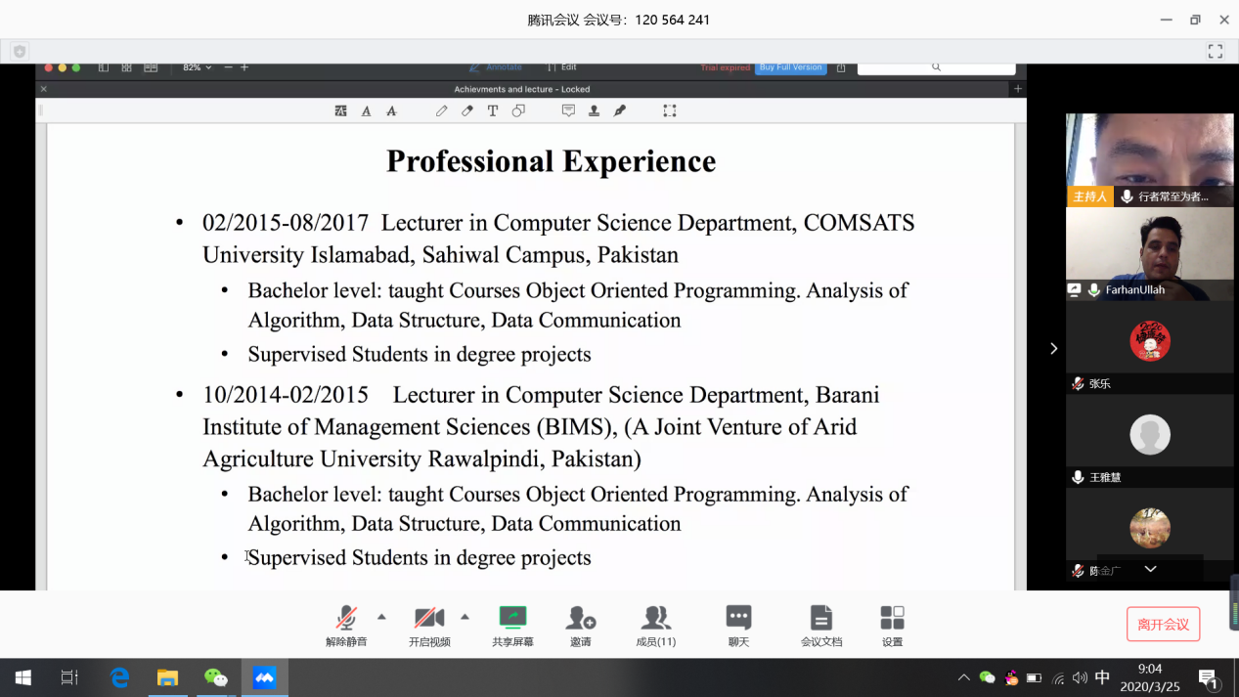Open the invite (邀请) option
The width and height of the screenshot is (1239, 697).
click(x=581, y=624)
